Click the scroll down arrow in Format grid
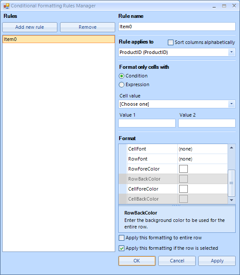Image resolution: width=240 pixels, height=275 pixels. (231, 200)
